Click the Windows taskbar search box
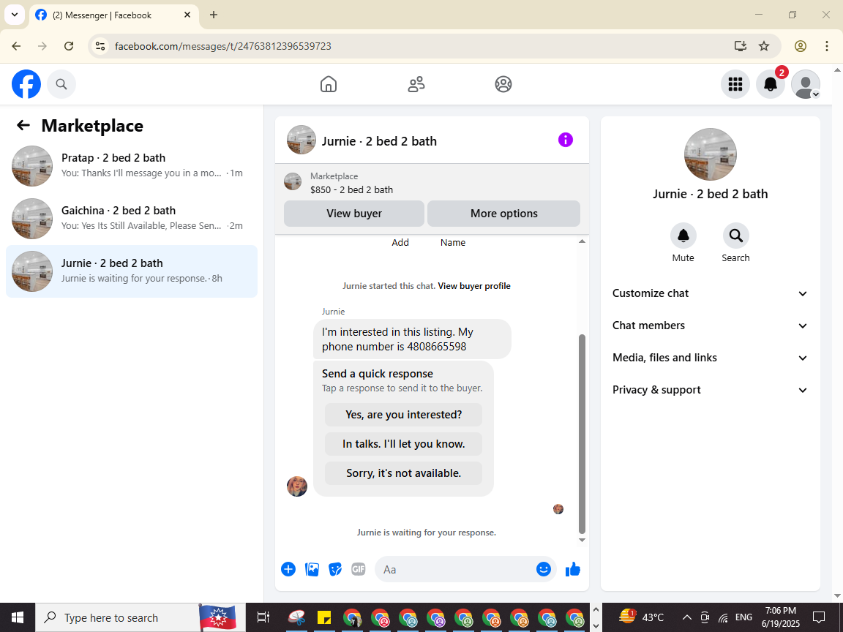Image resolution: width=843 pixels, height=632 pixels. tap(140, 617)
